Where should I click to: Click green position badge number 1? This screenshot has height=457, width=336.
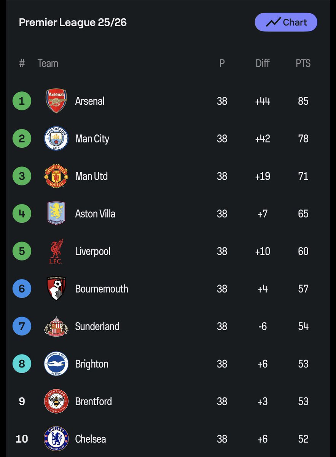click(x=22, y=101)
